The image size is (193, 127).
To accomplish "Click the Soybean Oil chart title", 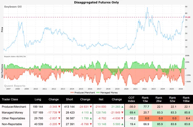I will coord(13,7).
